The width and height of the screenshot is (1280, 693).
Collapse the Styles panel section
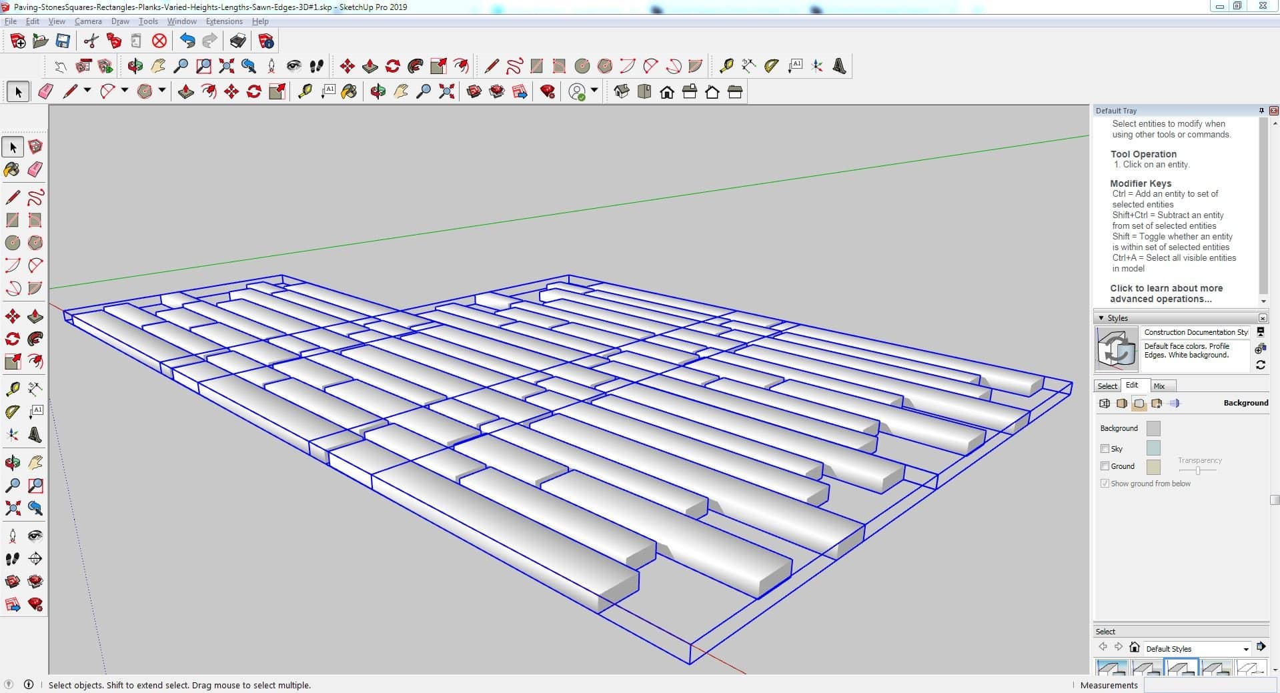click(1101, 318)
